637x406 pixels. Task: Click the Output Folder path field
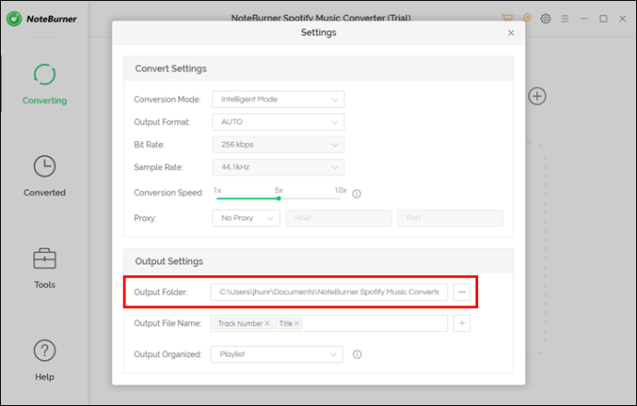point(329,292)
